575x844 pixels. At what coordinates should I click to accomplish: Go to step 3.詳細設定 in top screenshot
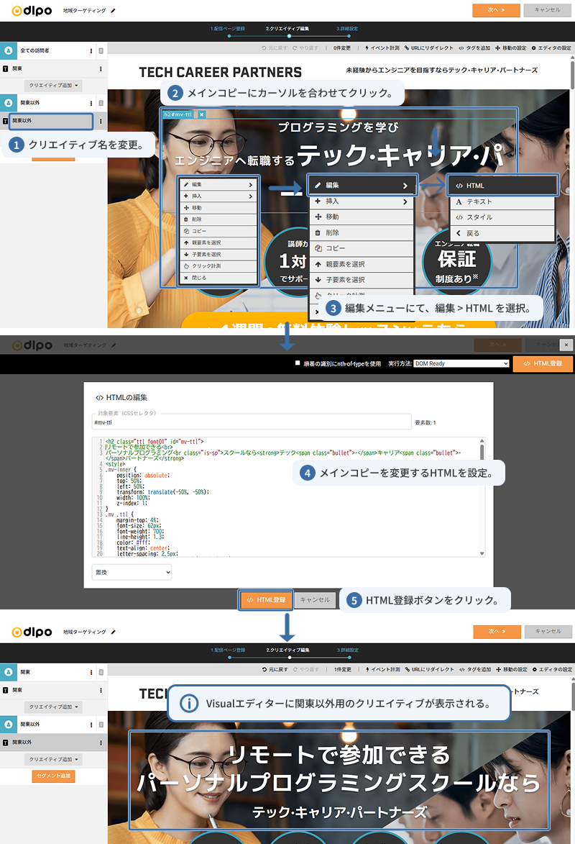point(347,29)
